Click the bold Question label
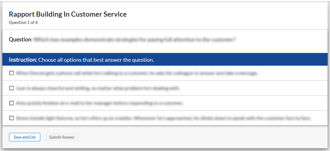This screenshot has height=151, width=330. coord(20,40)
